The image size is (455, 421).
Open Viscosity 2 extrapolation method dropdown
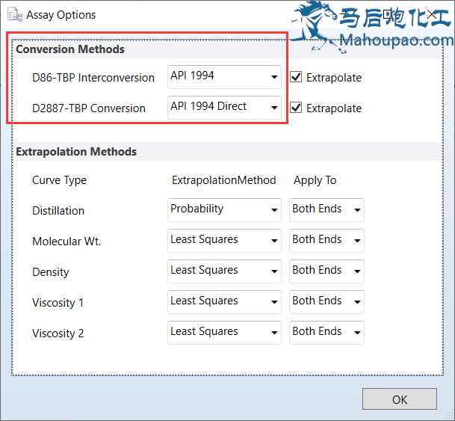coord(224,333)
